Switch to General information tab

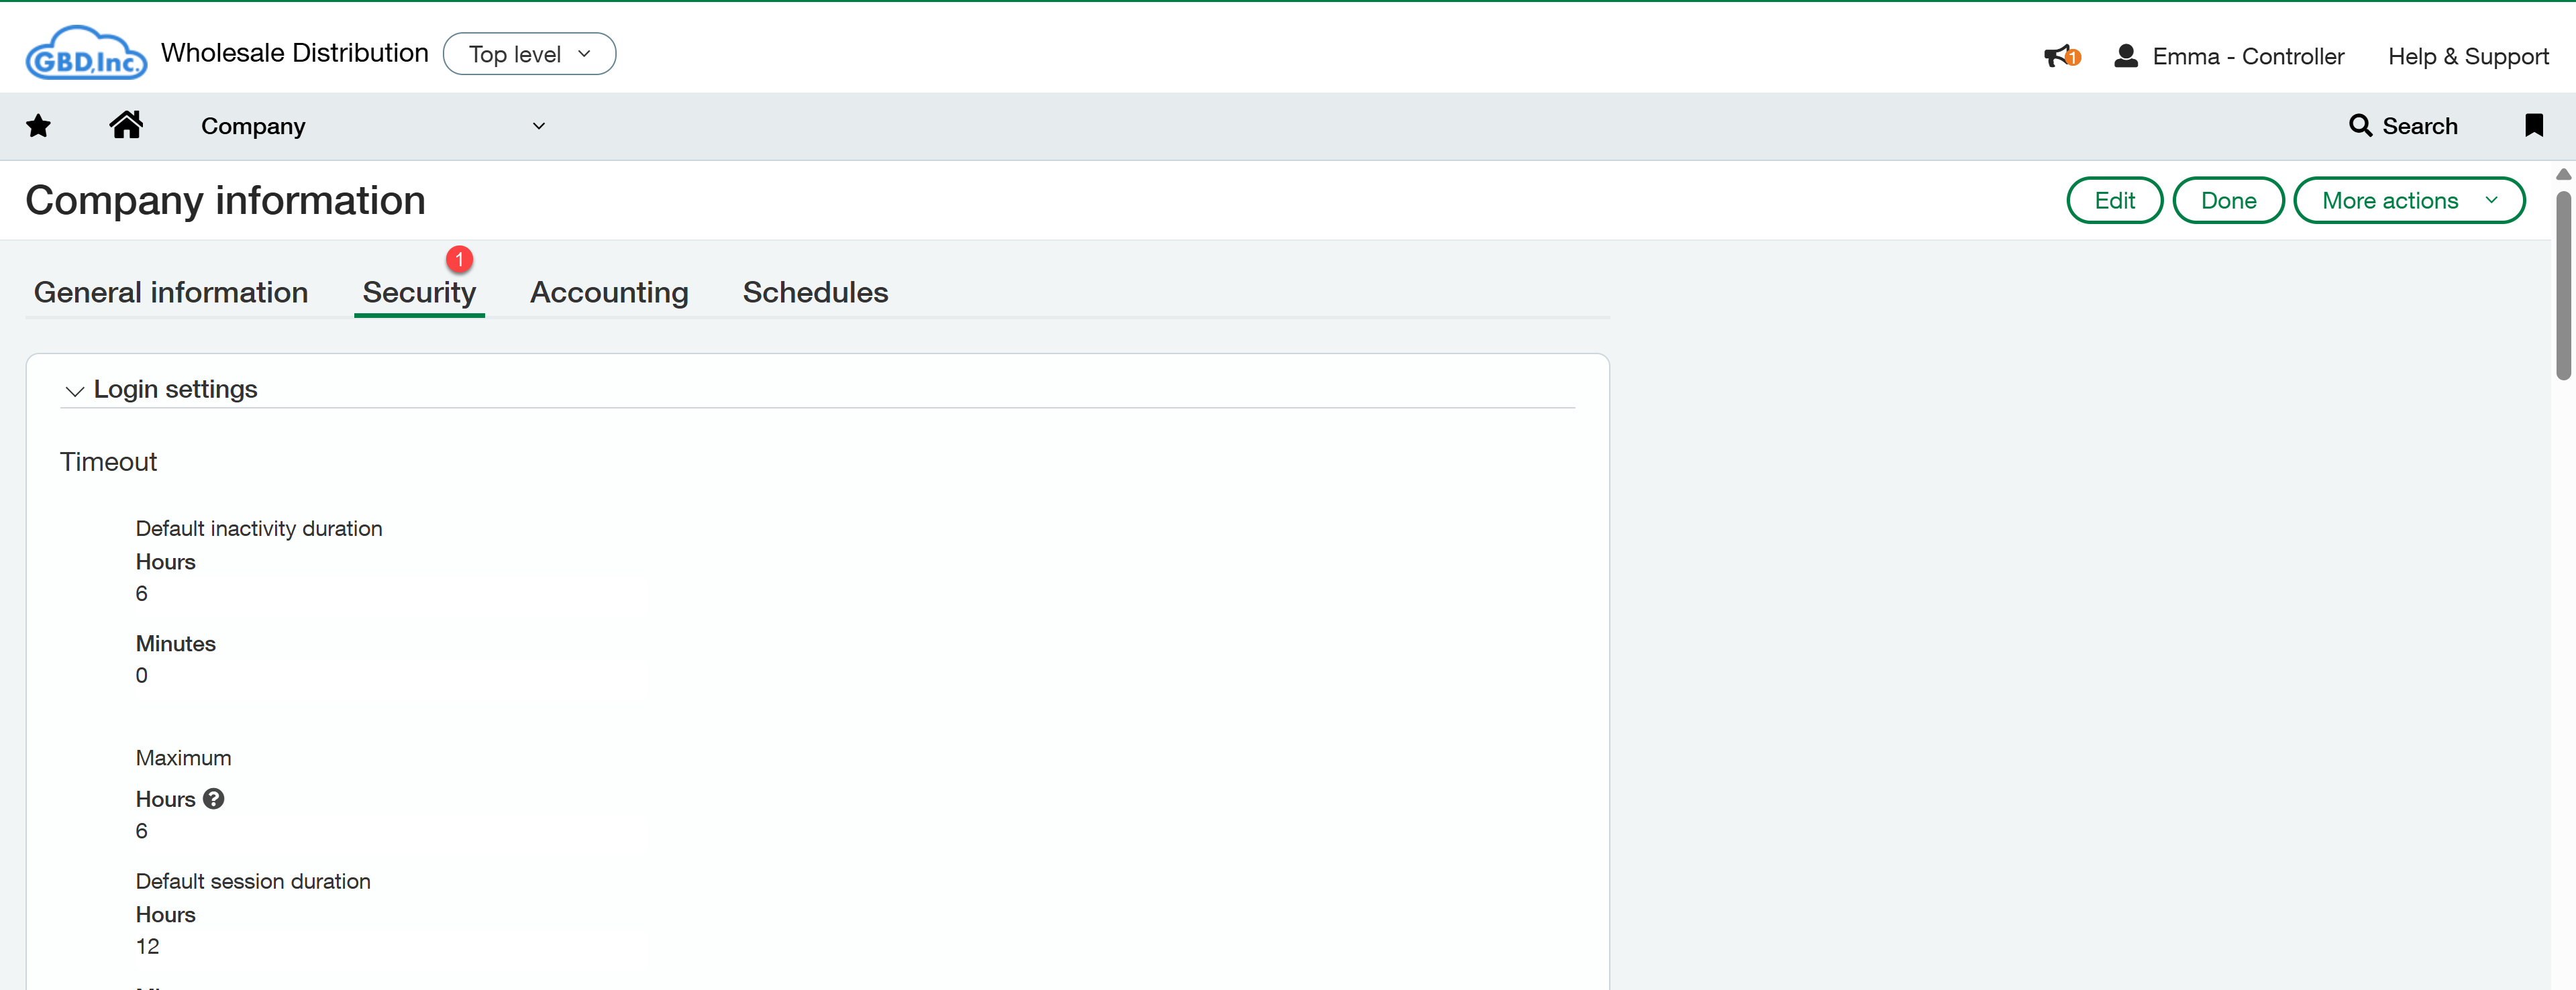171,292
